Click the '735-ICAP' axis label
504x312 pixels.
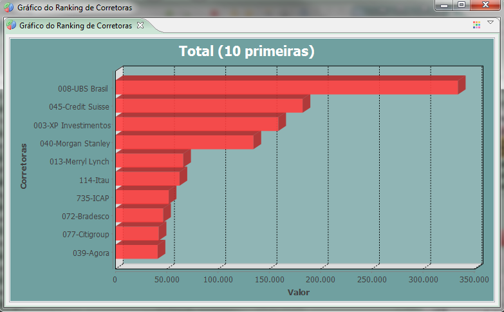click(x=93, y=198)
